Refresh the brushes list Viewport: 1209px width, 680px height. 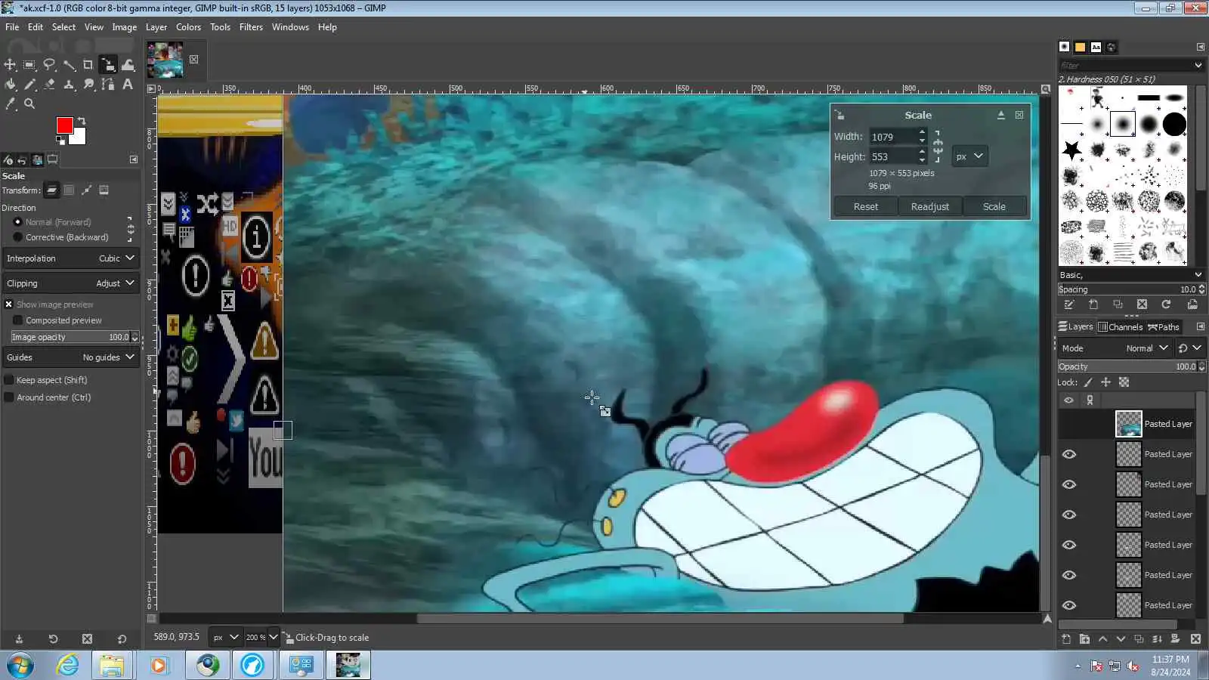pos(1166,304)
